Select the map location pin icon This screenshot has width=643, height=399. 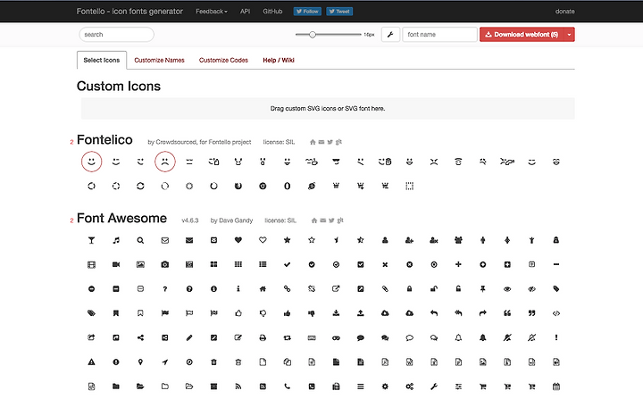click(x=140, y=362)
